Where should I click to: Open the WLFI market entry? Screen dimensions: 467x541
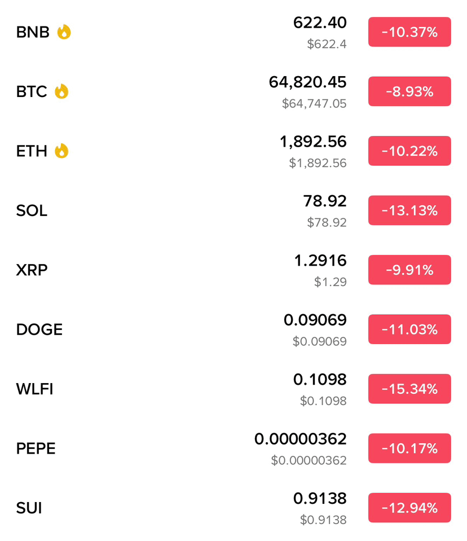233,389
